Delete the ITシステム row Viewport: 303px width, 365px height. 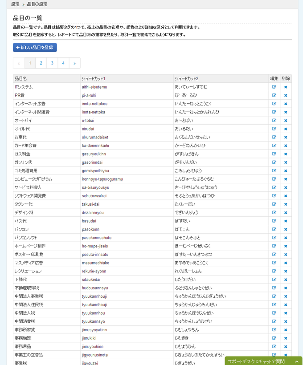tap(286, 87)
